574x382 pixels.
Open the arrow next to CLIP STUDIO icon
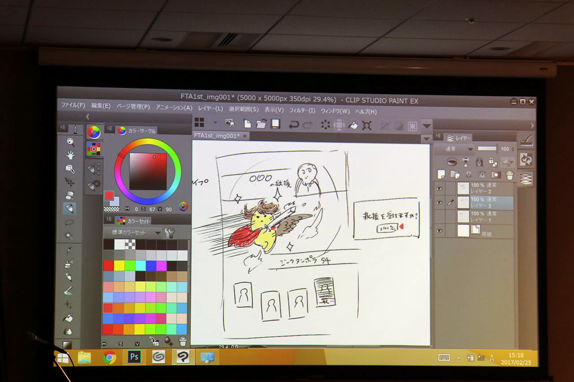pyautogui.click(x=215, y=122)
